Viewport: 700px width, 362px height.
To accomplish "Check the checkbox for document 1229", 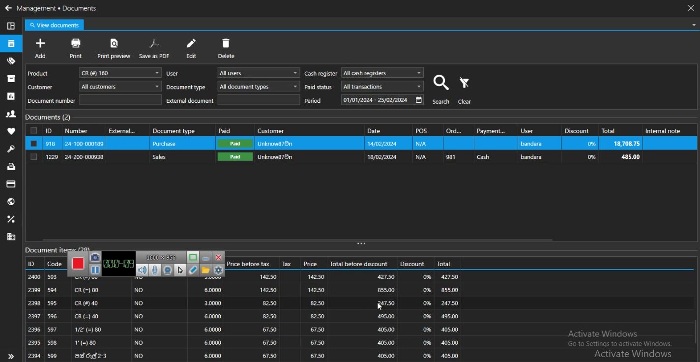I will pyautogui.click(x=34, y=157).
